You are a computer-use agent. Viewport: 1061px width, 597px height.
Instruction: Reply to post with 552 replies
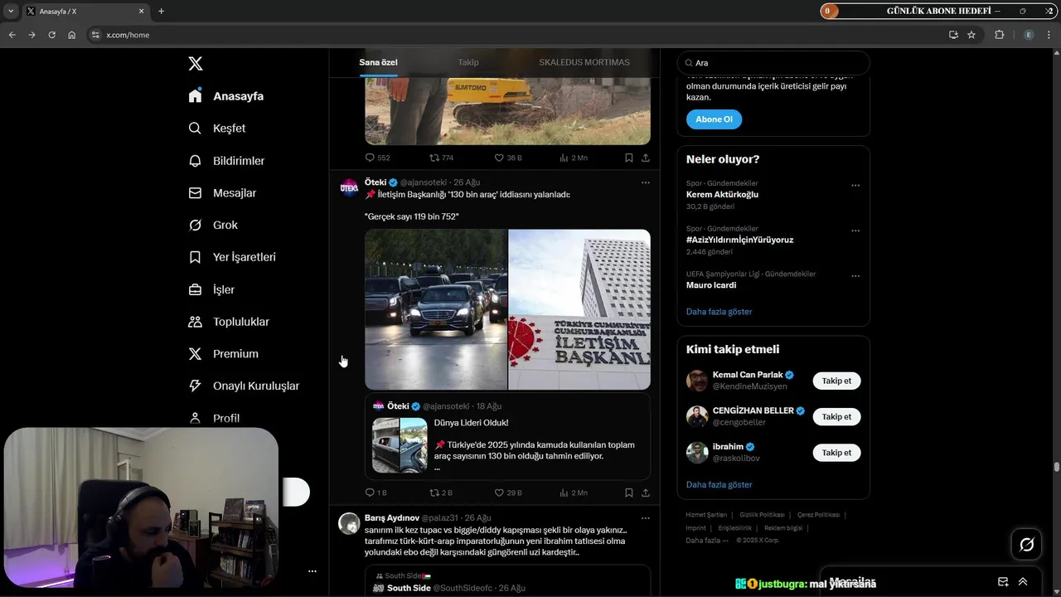[x=377, y=158]
